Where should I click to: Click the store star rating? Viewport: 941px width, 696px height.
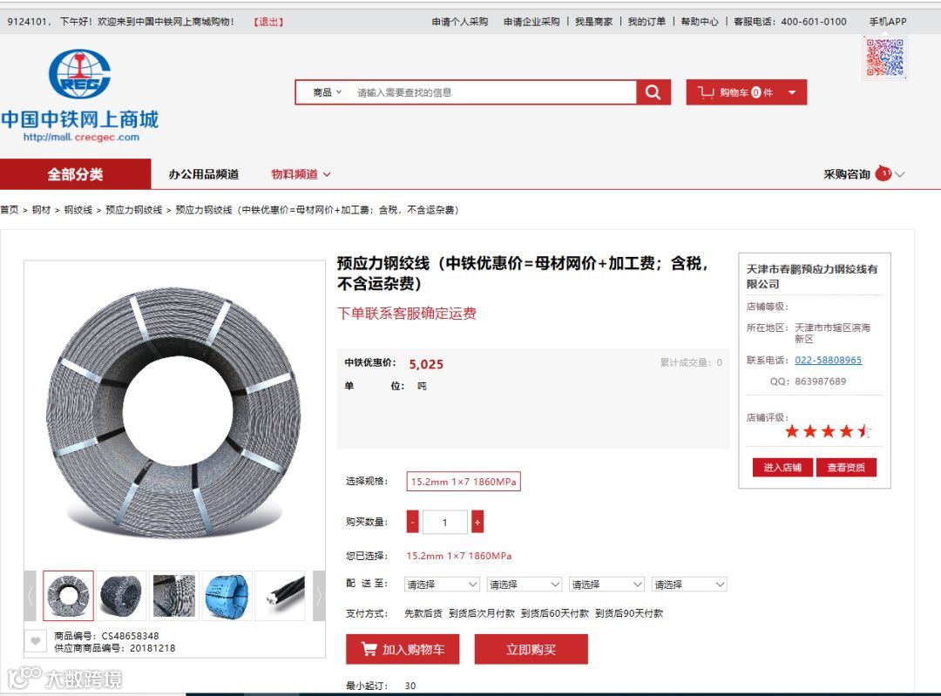coord(828,431)
